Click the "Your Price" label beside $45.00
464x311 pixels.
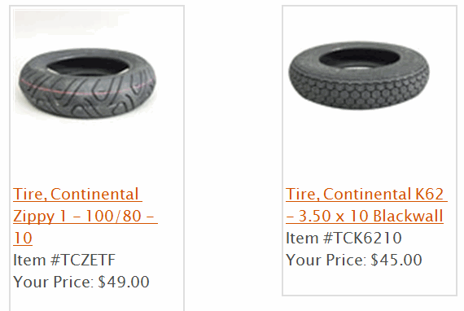coord(326,260)
